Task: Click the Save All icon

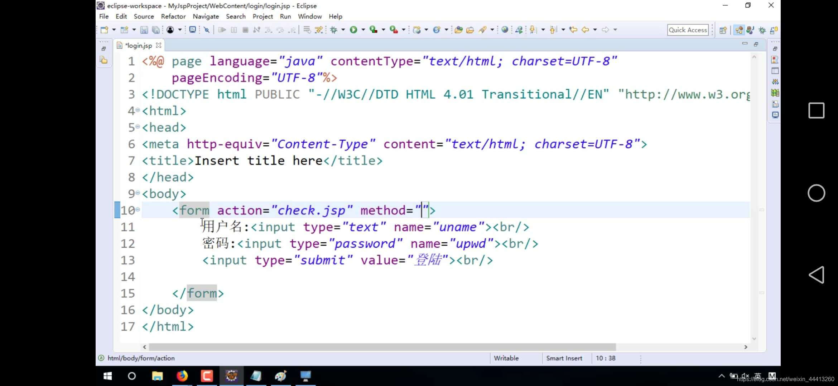Action: click(156, 30)
